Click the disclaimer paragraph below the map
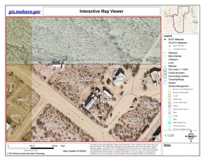Viewport: 205px width, 161px height. [x=124, y=149]
